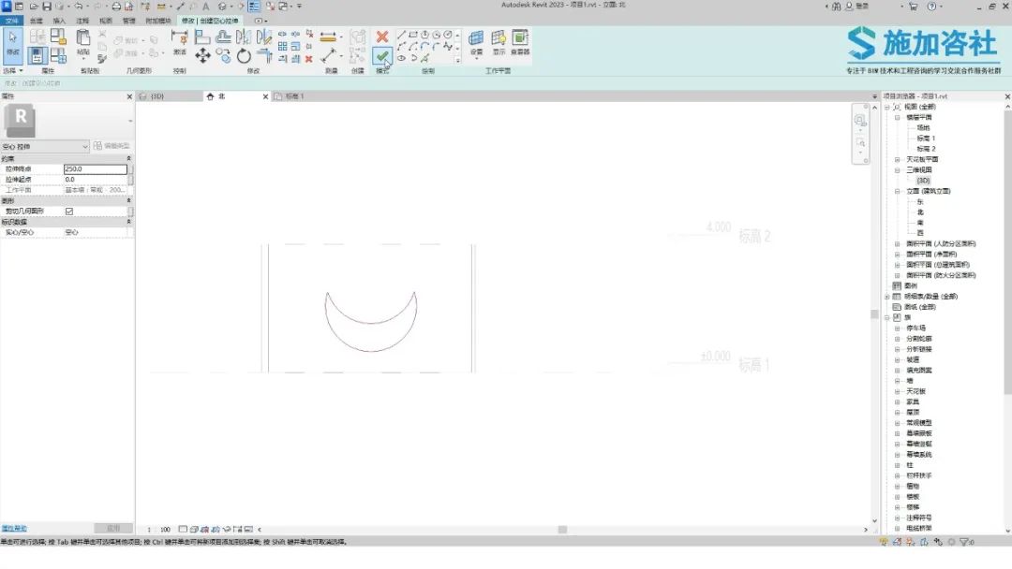Close the Properties panel

(x=129, y=96)
